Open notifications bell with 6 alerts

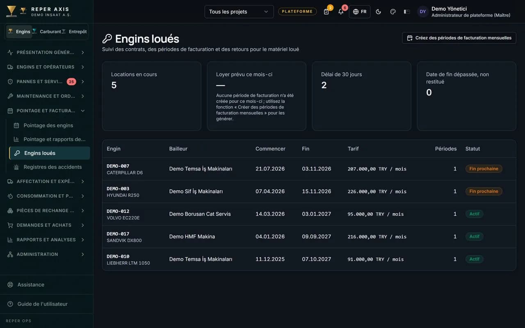coord(341,11)
